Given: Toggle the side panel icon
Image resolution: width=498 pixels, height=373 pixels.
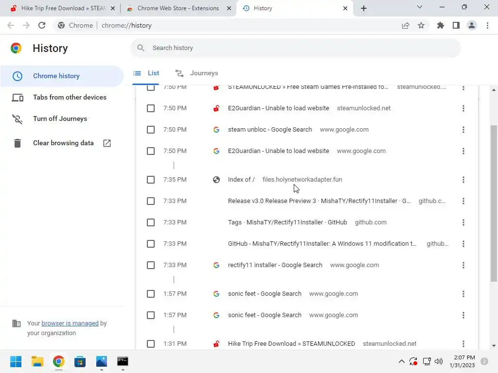Looking at the screenshot, I should coord(456,25).
